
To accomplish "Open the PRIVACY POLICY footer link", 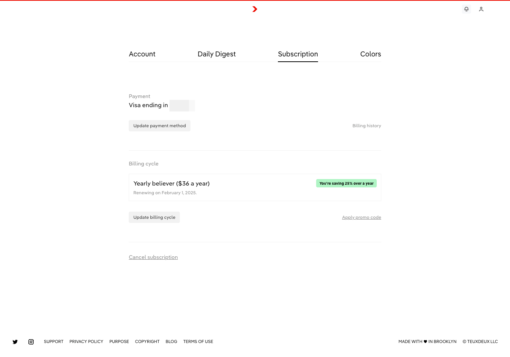I will click(x=86, y=341).
